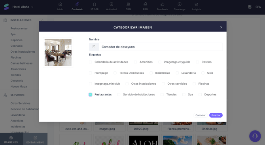Screen dimensions: 265x145
Task: Open the Concierge chat icon
Action: (180, 4)
